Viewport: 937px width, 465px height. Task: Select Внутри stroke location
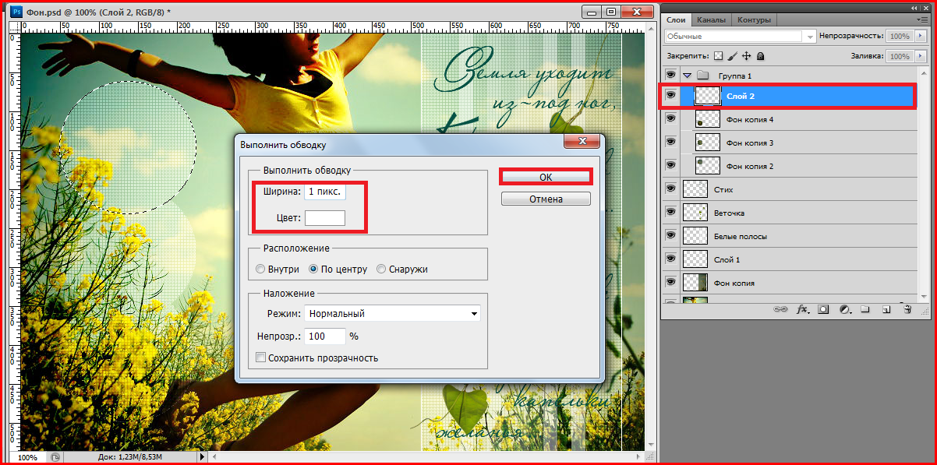[261, 269]
